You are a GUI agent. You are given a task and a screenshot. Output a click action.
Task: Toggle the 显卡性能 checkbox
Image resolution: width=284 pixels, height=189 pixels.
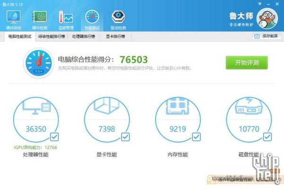coord(125,137)
